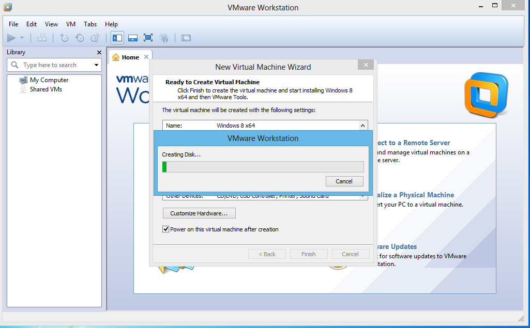Open the Snapshot Manager toolbar icon
530x328 pixels.
coord(95,38)
